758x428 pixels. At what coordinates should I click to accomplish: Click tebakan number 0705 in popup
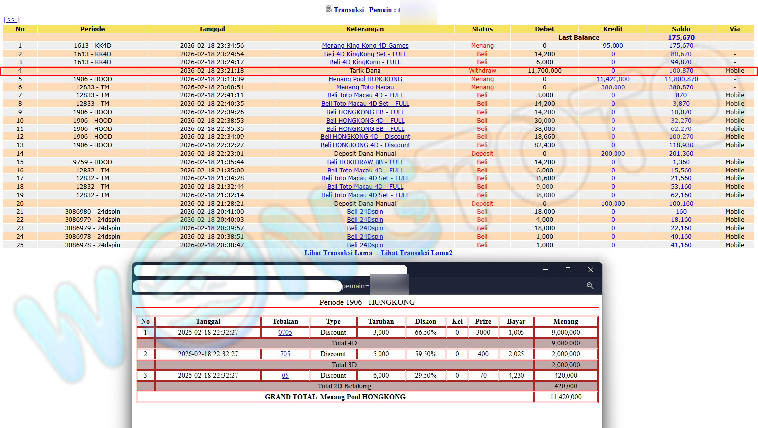click(285, 333)
